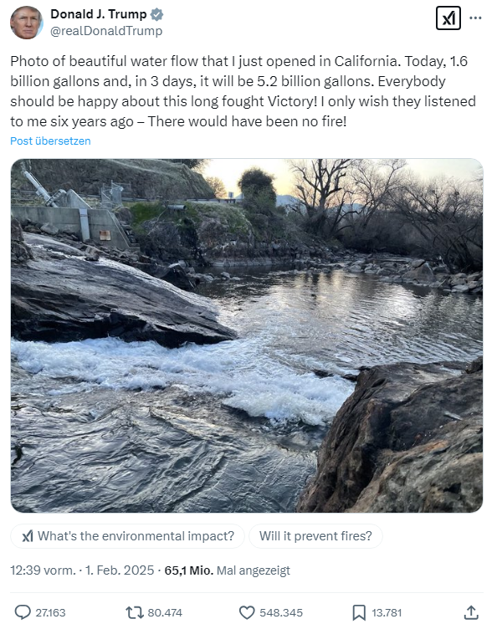The width and height of the screenshot is (497, 624).
Task: Click 'Post übersetzen' to translate the post
Action: tap(50, 141)
